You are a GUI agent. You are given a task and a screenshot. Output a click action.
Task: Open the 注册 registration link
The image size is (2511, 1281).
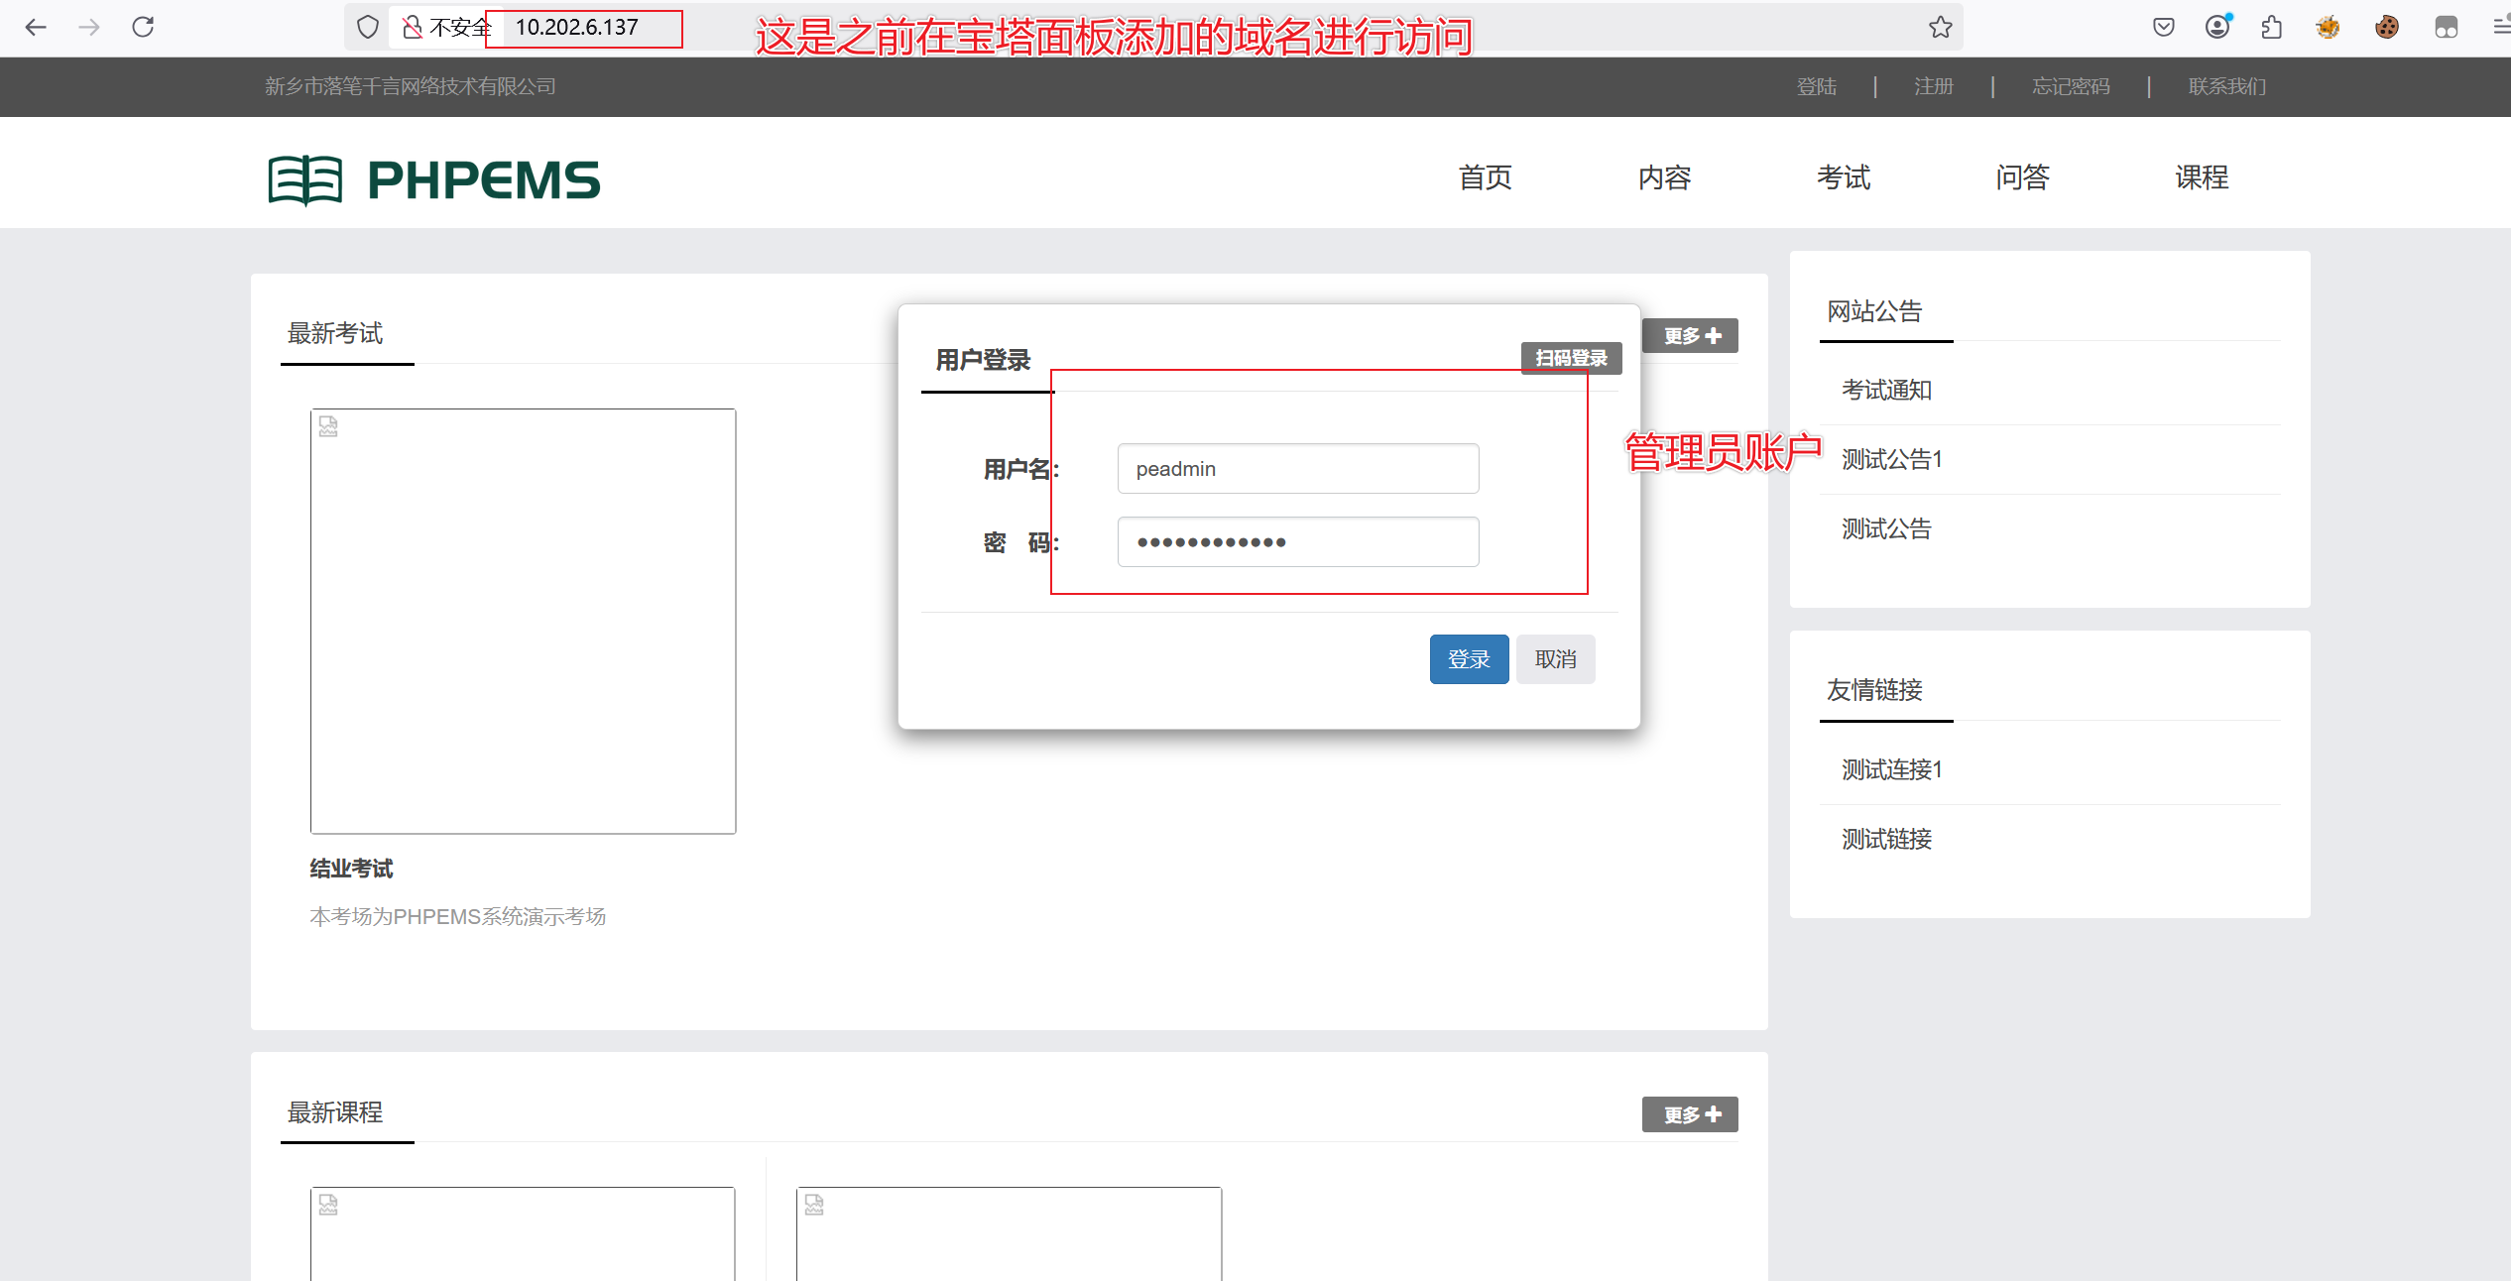tap(1934, 86)
